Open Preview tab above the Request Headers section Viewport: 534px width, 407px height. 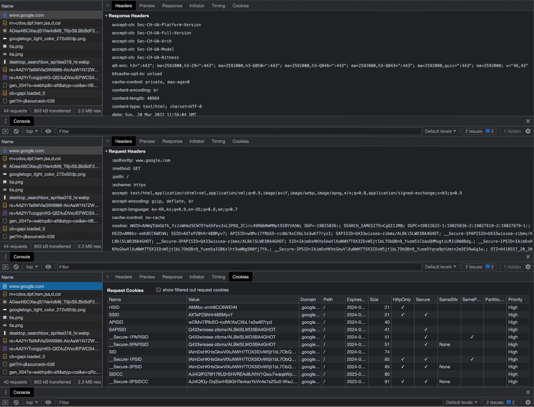click(x=147, y=141)
